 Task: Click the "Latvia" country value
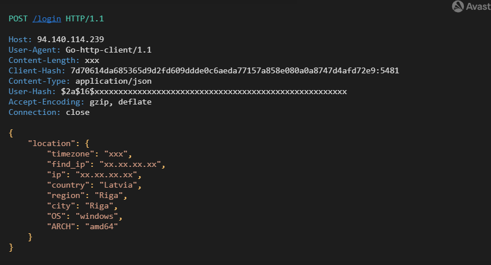coord(118,185)
